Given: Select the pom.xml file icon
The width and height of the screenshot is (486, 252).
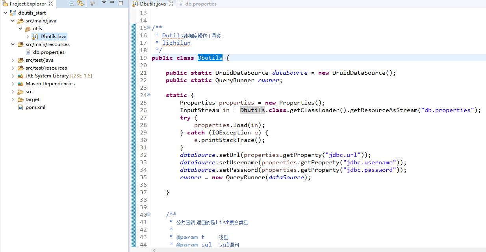Looking at the screenshot, I should tap(20, 107).
